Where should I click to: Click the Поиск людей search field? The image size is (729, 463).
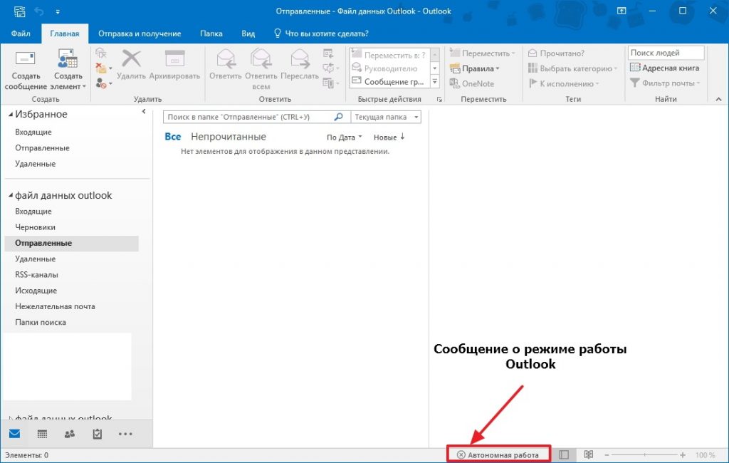point(666,53)
